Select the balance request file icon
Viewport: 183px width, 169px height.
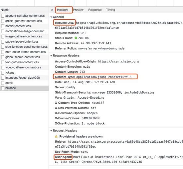(x=3, y=88)
